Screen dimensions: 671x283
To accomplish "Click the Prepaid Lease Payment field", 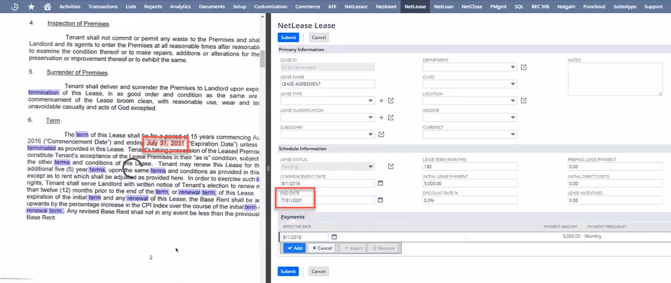I will coord(615,166).
